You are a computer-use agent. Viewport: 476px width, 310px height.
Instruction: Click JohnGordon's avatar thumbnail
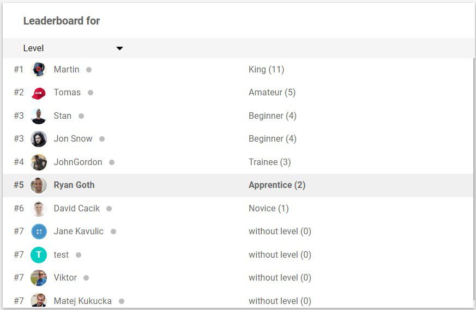click(x=39, y=162)
